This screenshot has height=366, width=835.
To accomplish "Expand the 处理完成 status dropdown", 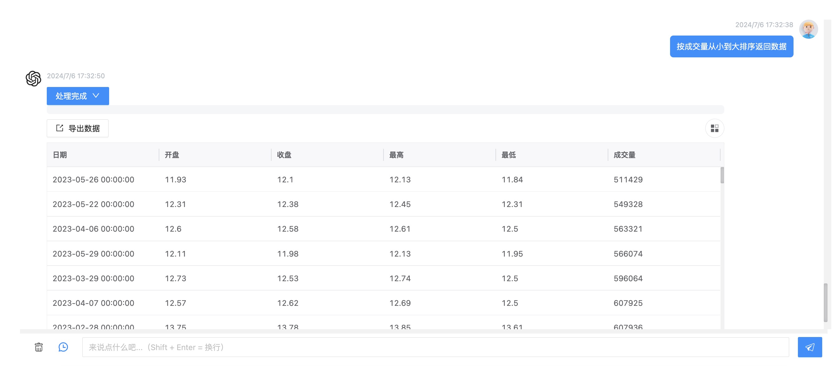I will [77, 96].
